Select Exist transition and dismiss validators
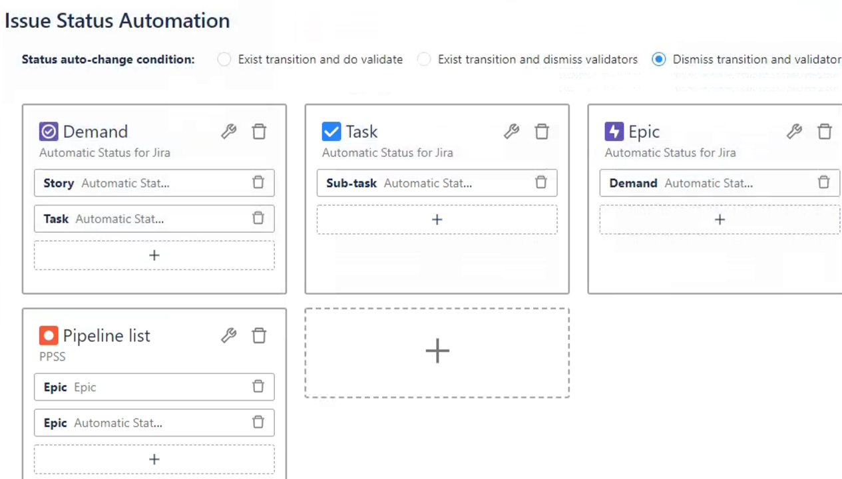 [424, 59]
